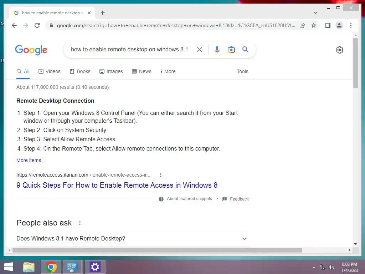Open Windows Start button
The width and height of the screenshot is (365, 274).
[9, 267]
